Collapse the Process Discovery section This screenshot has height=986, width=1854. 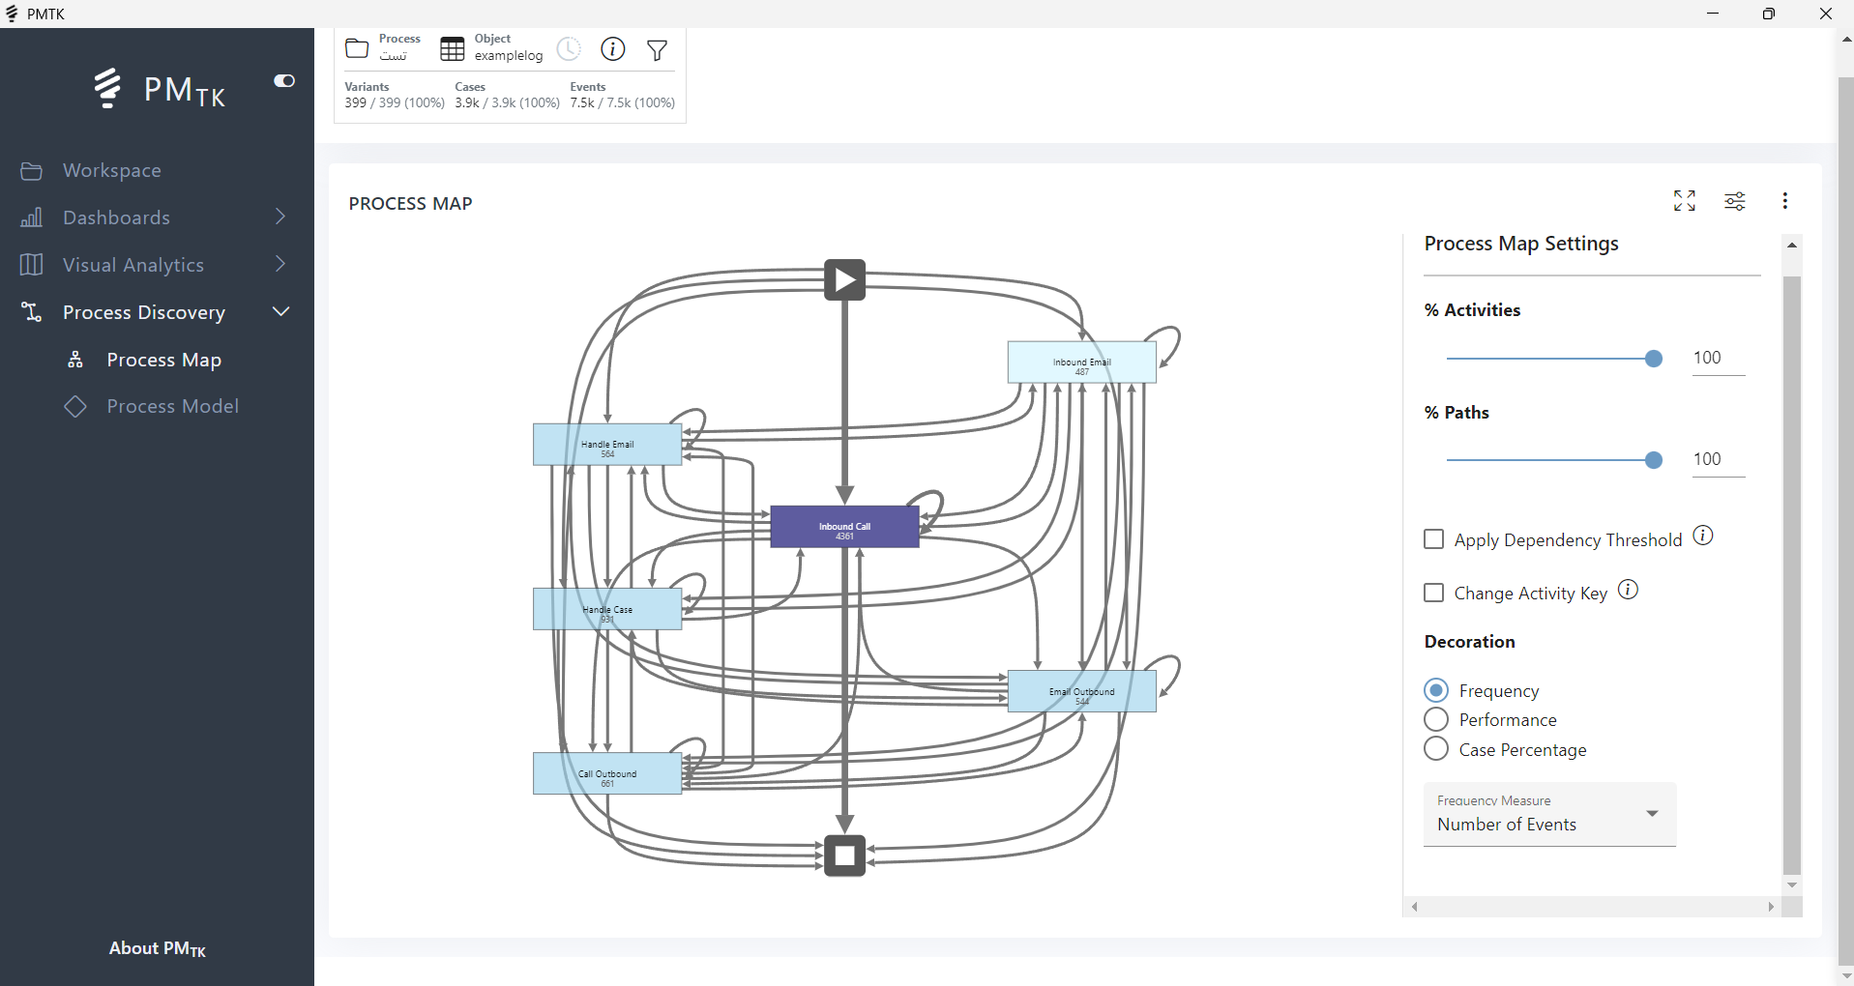tap(280, 311)
